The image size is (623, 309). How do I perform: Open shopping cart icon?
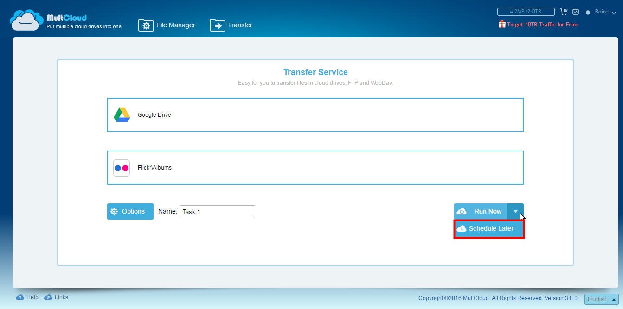564,12
